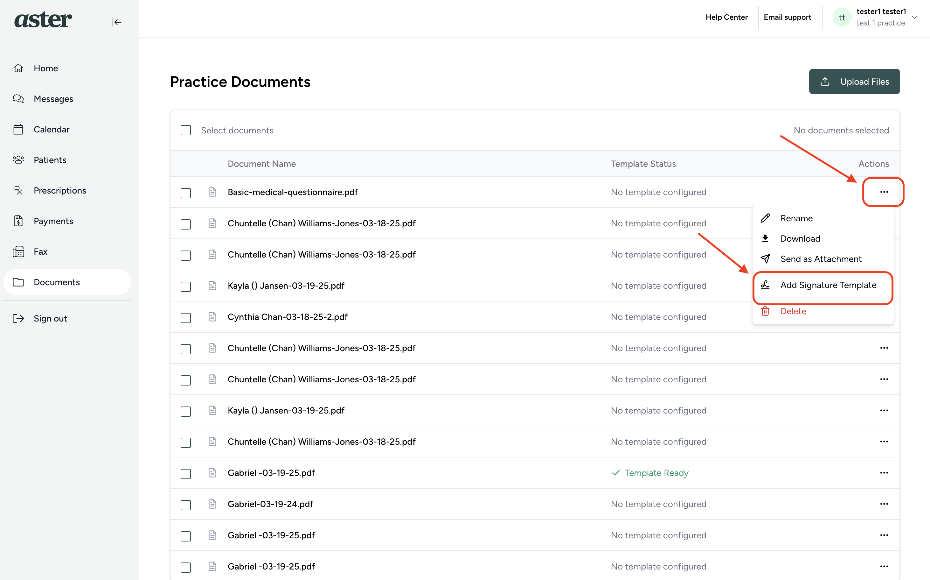930x580 pixels.
Task: Open Cynthia Chan-03-18-25-2.pdf document name
Action: click(288, 317)
